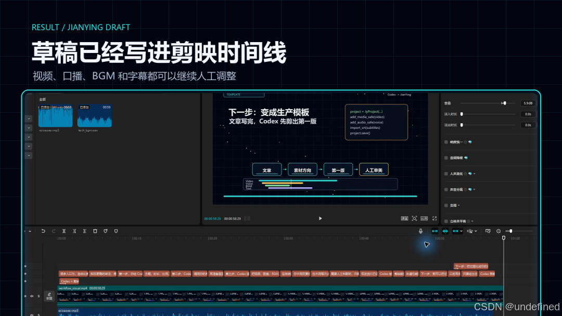Select subtitle clip '实际更稳的做法'

[103, 274]
